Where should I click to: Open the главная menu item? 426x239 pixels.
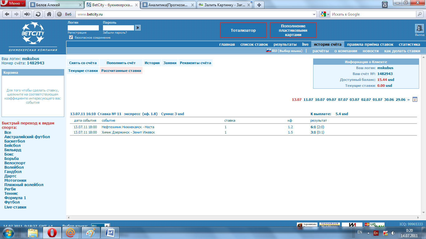[x=227, y=45]
